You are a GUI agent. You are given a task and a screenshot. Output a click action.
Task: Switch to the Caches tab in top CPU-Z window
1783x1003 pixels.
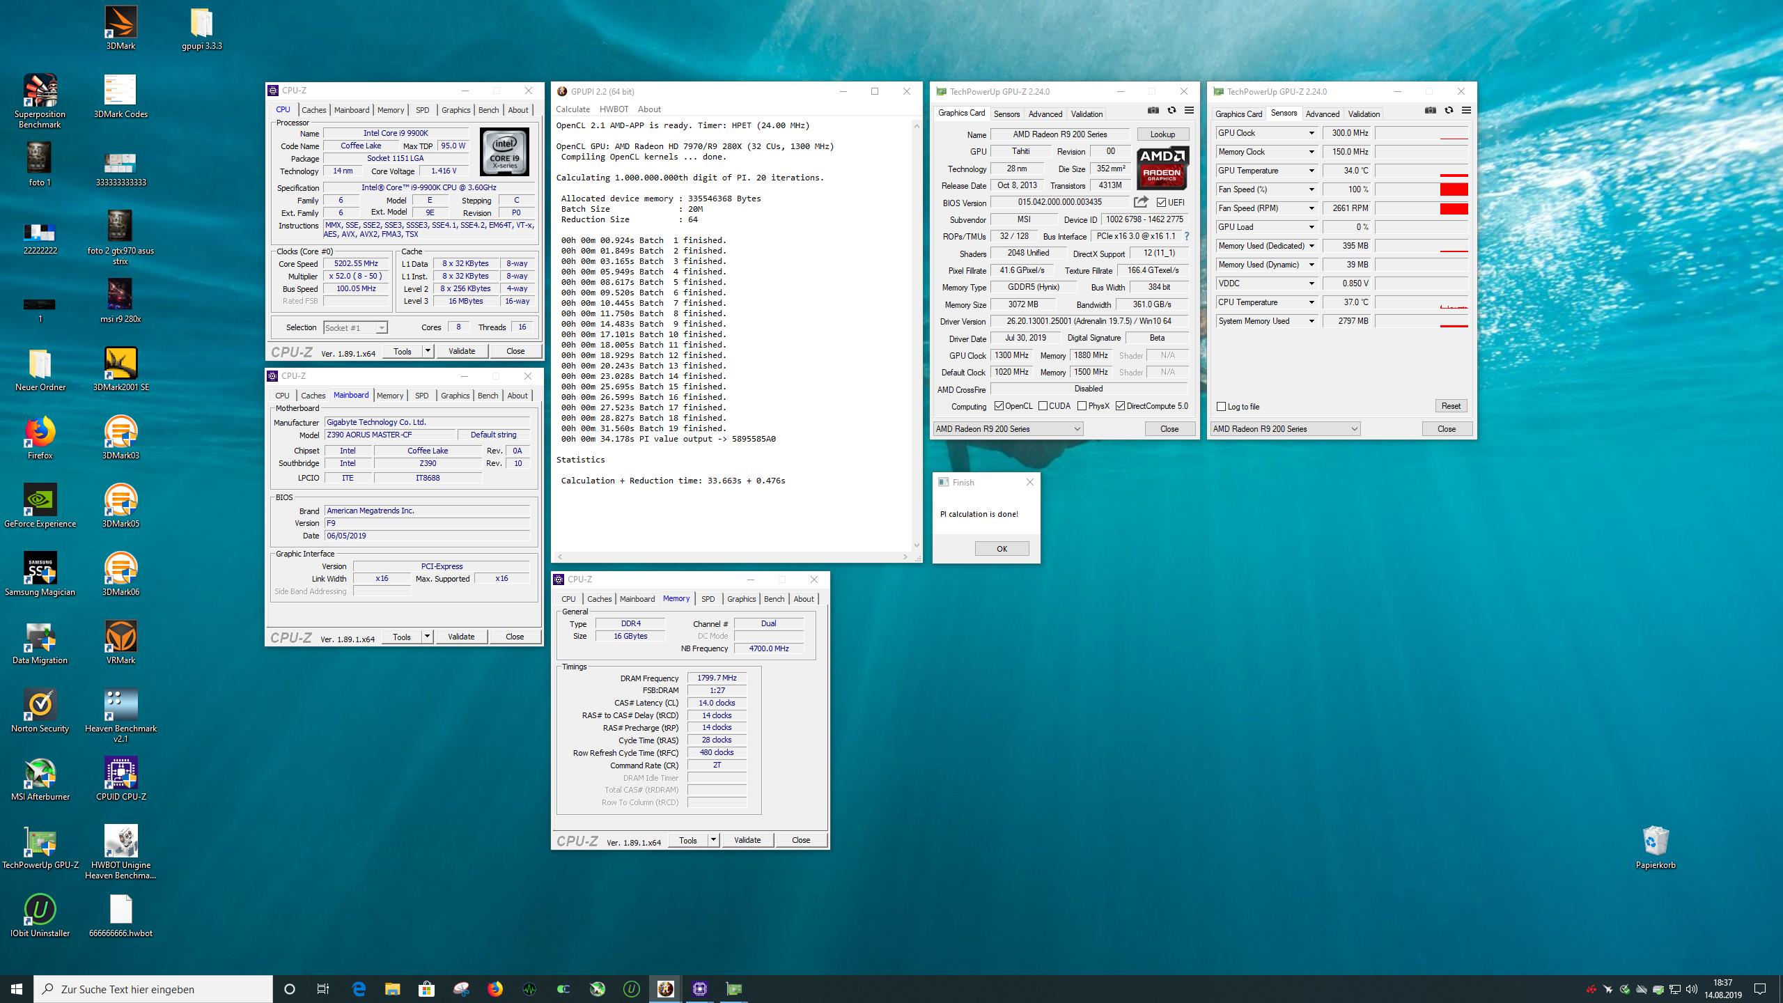pos(313,110)
